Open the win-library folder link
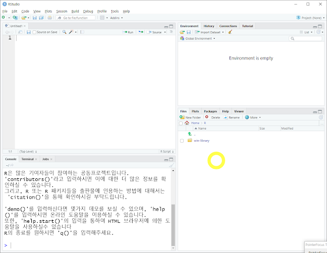This screenshot has width=327, height=253. coord(201,141)
